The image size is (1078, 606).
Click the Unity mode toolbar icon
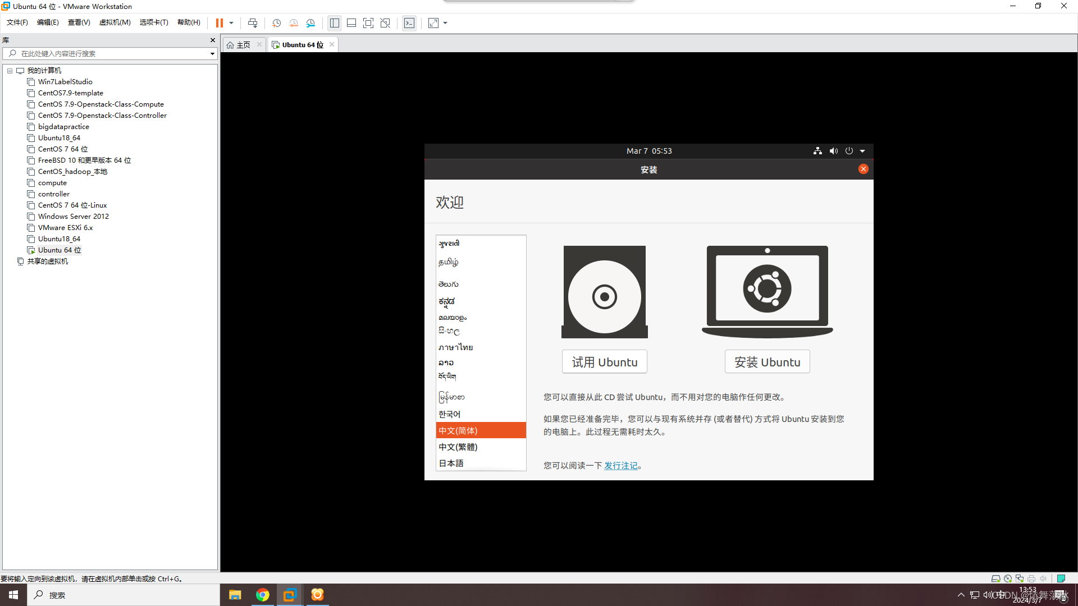[385, 23]
